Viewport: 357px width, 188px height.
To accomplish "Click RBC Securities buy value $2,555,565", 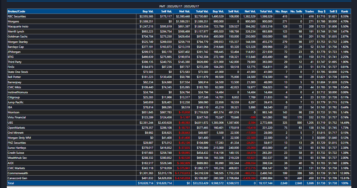I will pyautogui.click(x=146, y=17).
